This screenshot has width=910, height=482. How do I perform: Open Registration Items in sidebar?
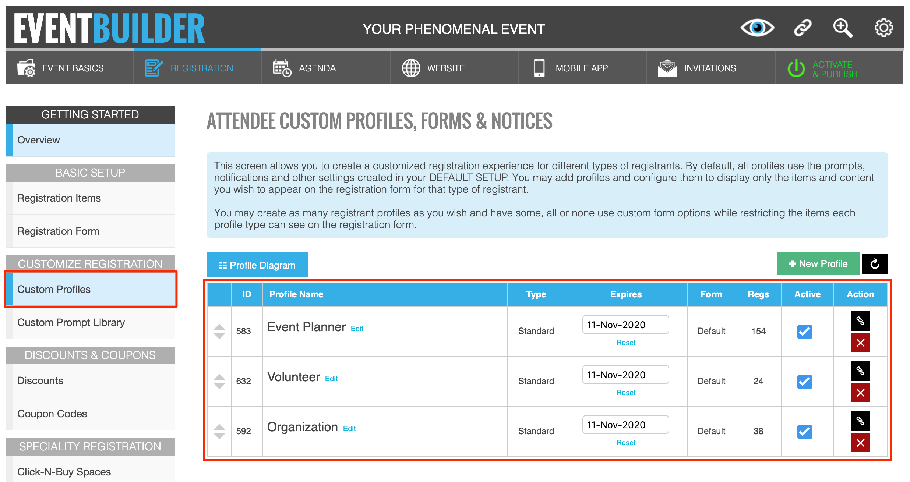pyautogui.click(x=91, y=198)
